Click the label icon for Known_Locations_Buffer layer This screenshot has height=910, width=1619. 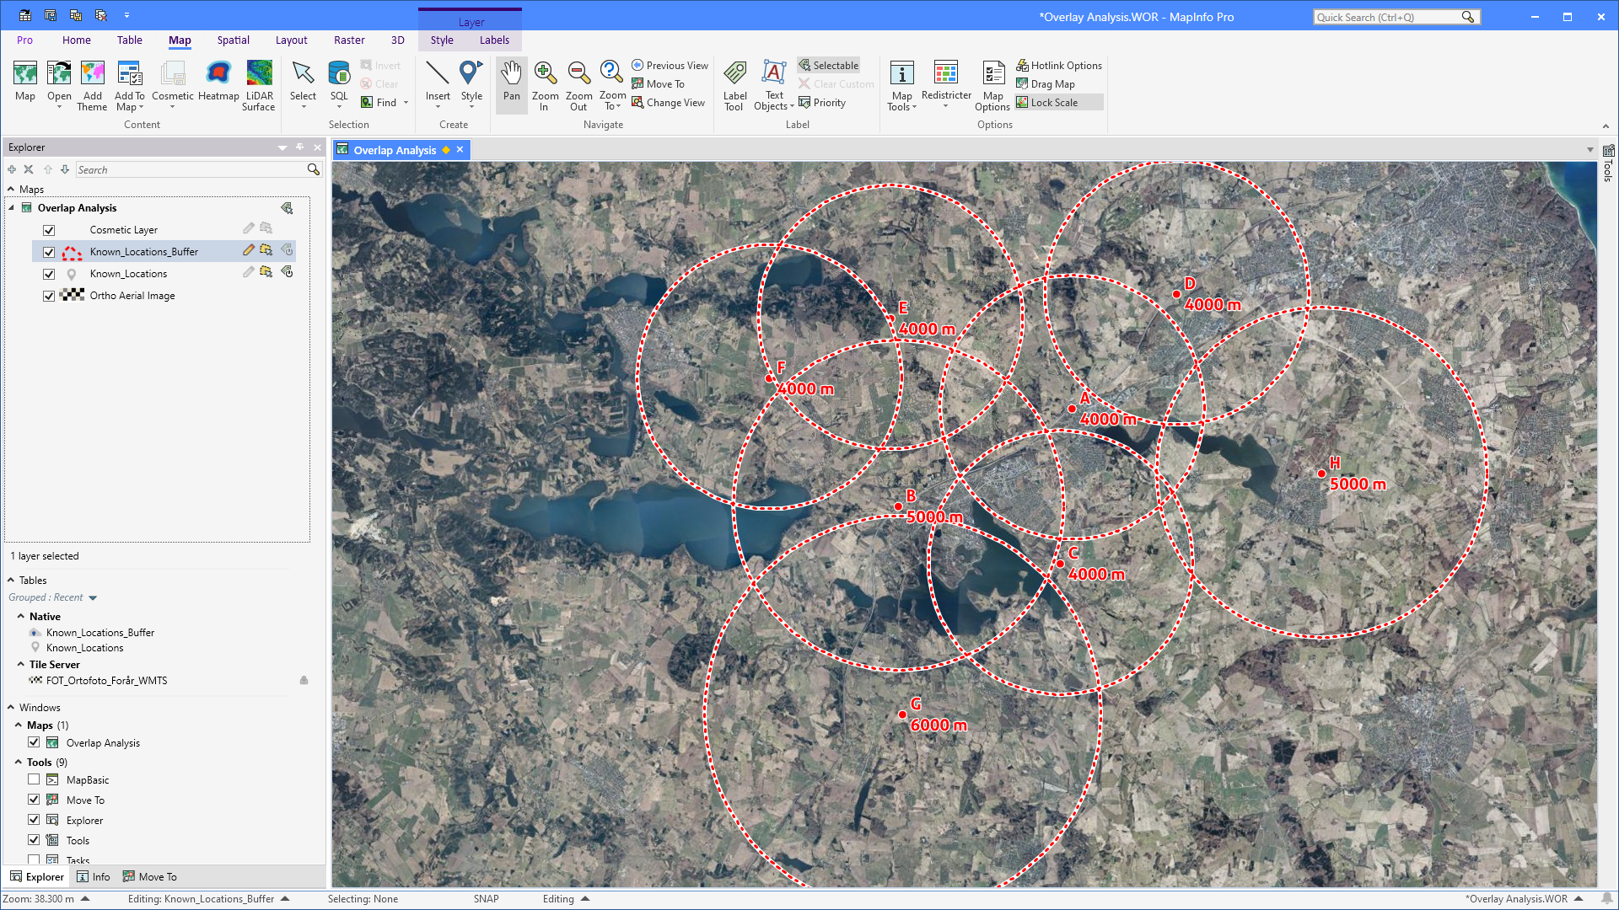(x=287, y=250)
